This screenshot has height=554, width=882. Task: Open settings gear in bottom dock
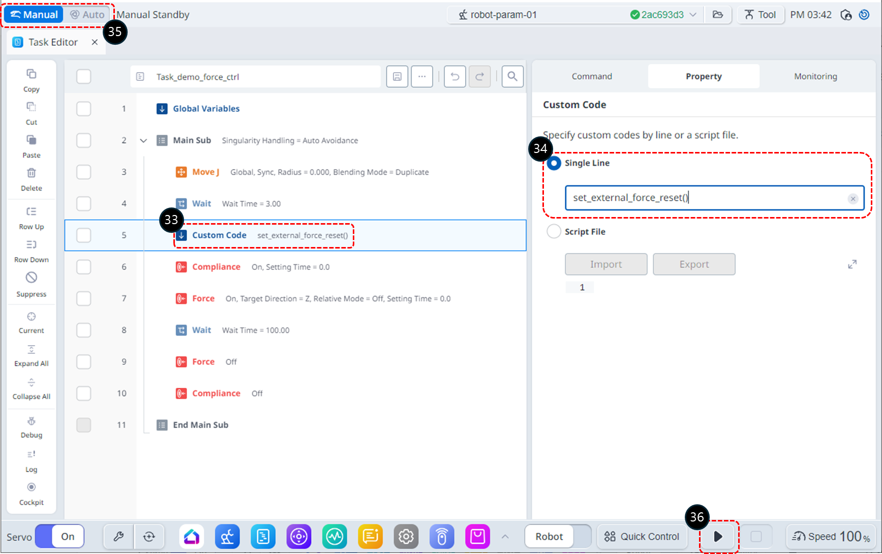[x=406, y=537]
